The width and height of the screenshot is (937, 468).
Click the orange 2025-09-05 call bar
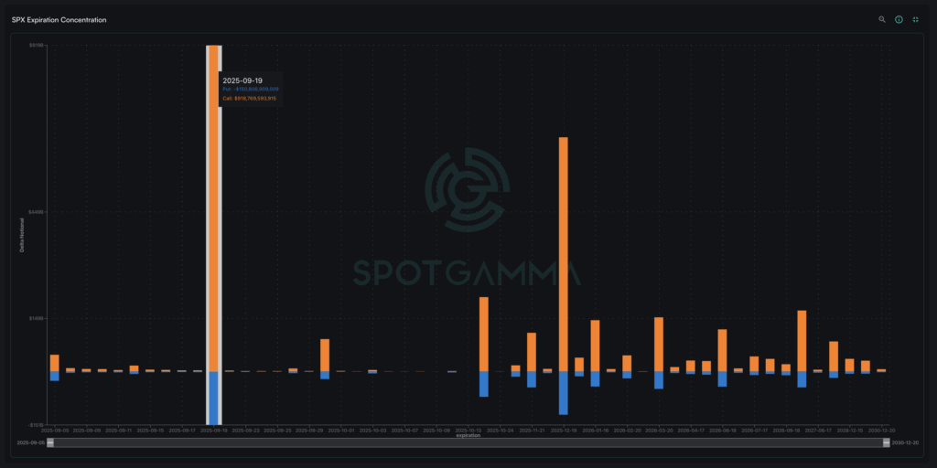(55, 362)
